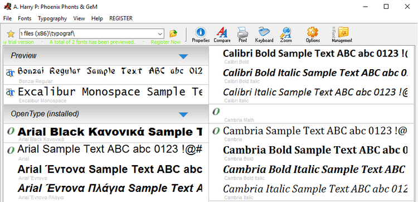Collapse the OpenType (installed) section

[x=183, y=114]
